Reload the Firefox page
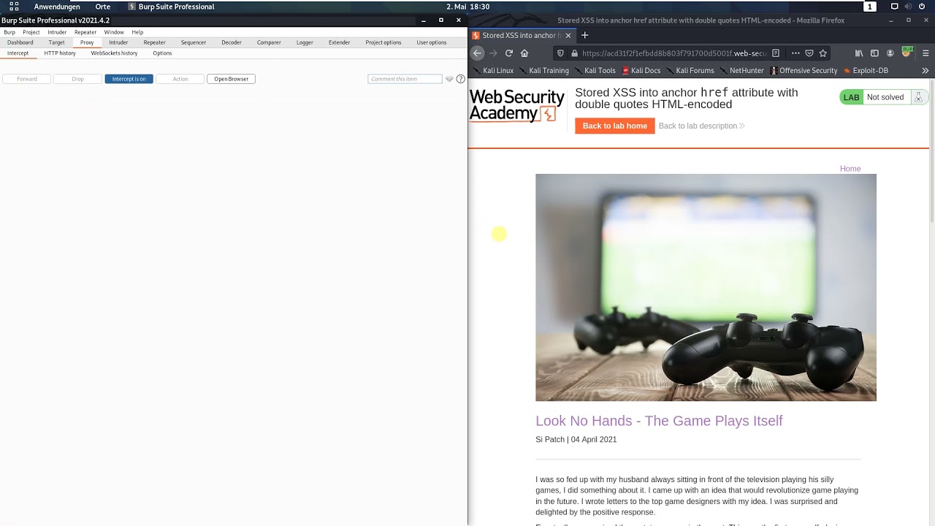 (x=509, y=53)
